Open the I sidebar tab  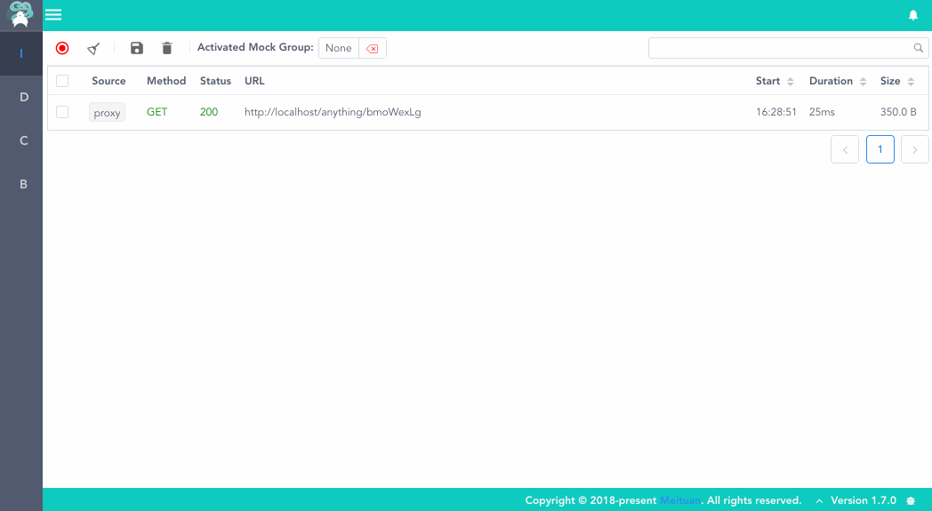21,53
